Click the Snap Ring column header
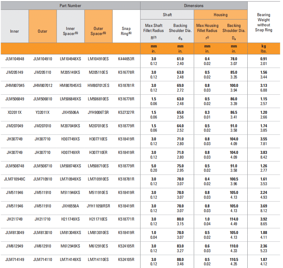Viewport: 283px width, 268px height. point(126,31)
